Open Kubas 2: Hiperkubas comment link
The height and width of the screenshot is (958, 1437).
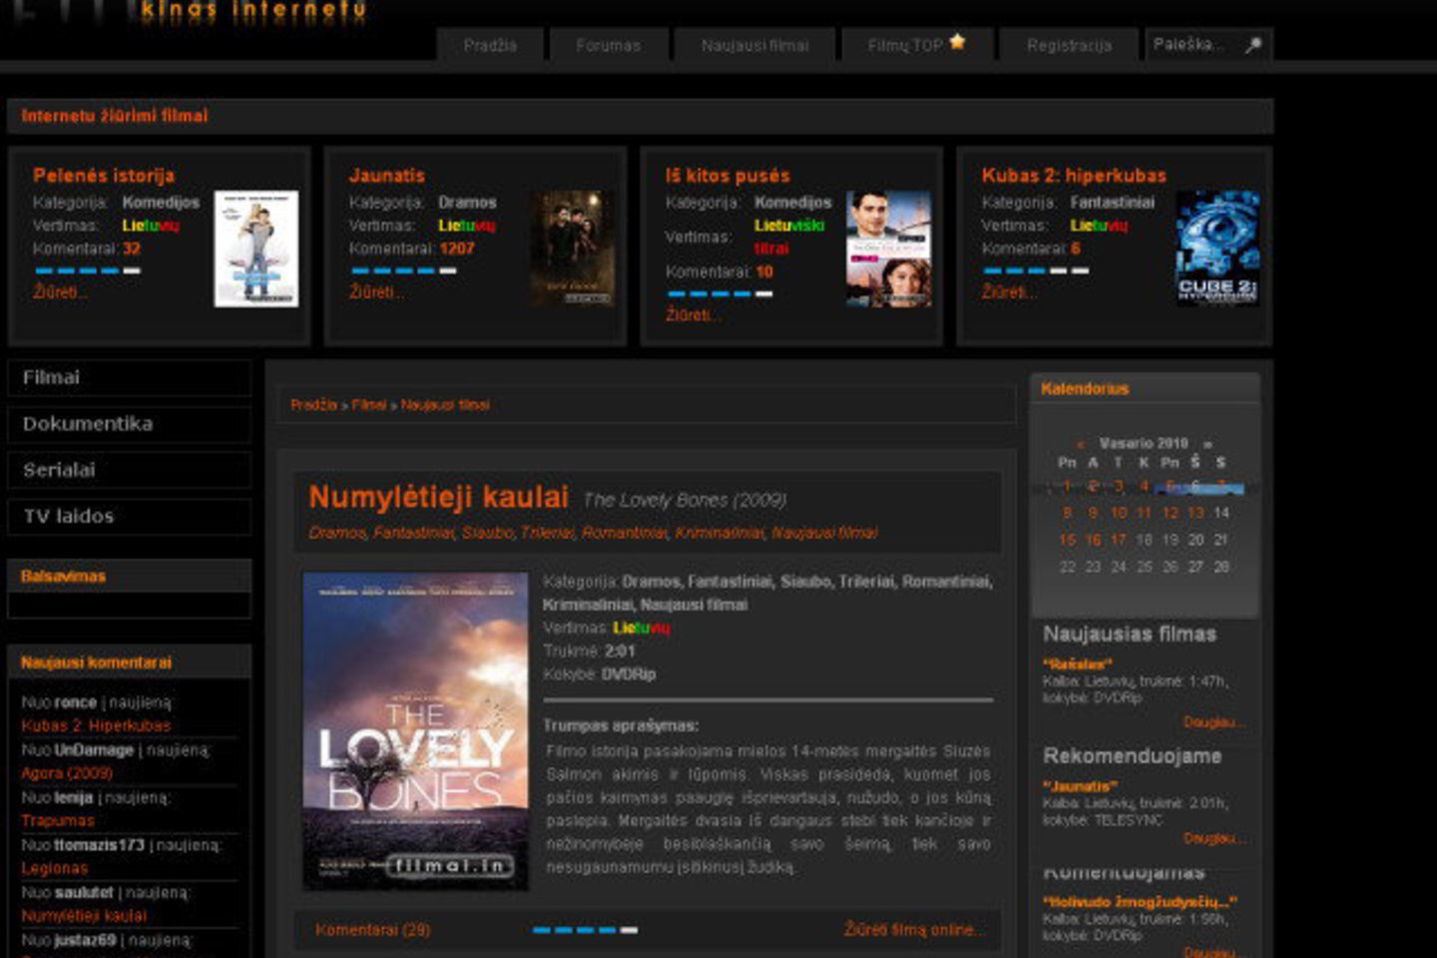[x=96, y=725]
